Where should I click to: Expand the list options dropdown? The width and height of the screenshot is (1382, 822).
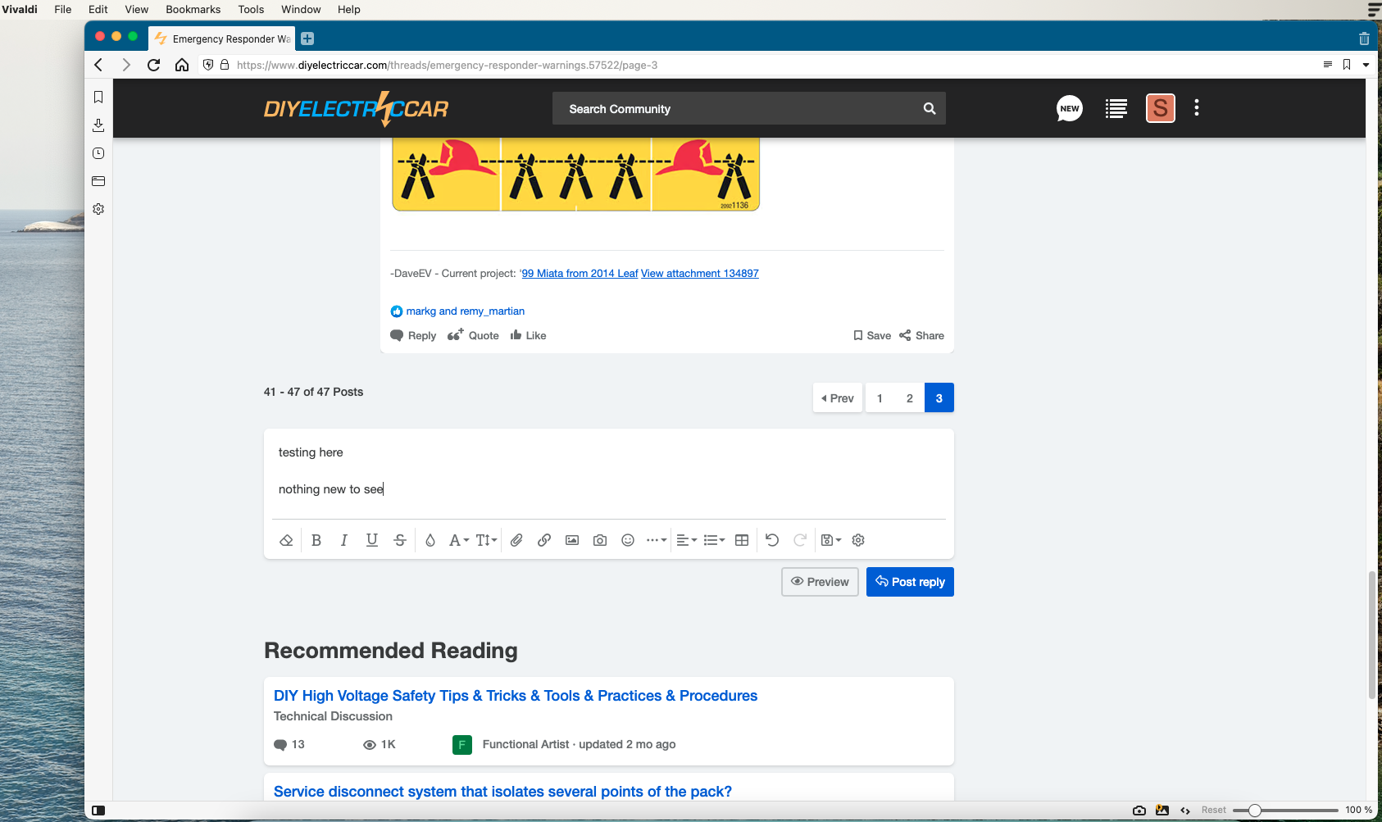(x=714, y=540)
